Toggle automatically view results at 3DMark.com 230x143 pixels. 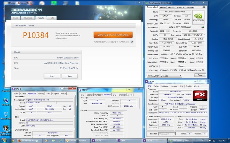click(x=132, y=42)
